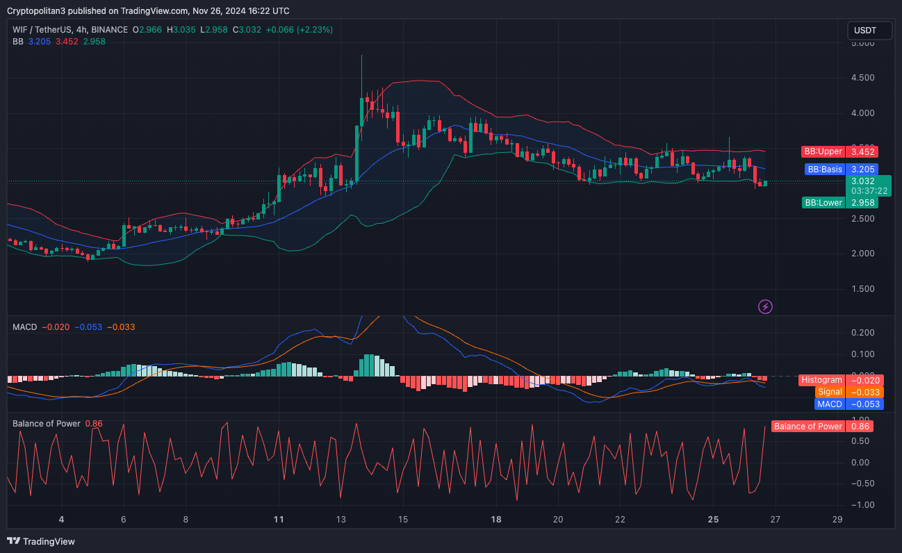
Task: Click the BB:Lower price label
Action: pos(823,203)
